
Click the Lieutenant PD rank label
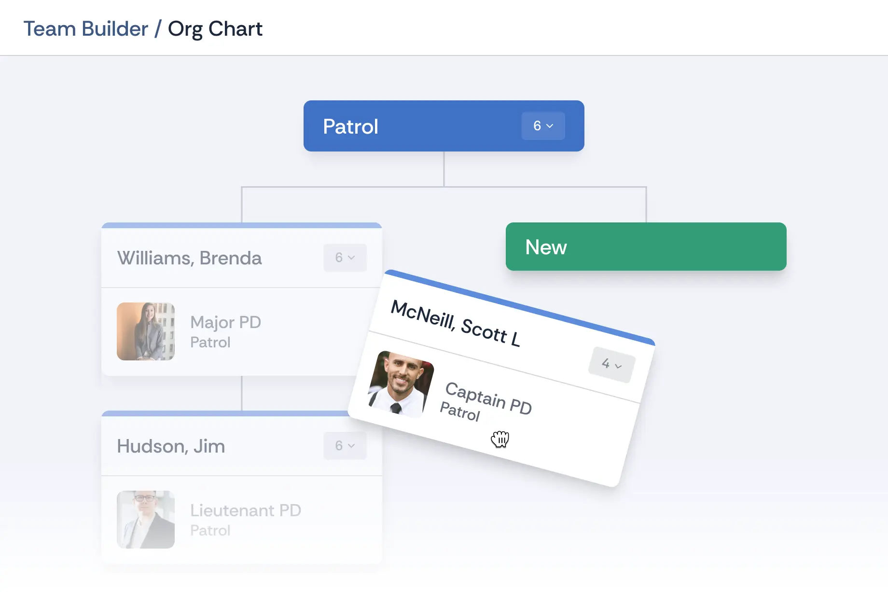(245, 510)
